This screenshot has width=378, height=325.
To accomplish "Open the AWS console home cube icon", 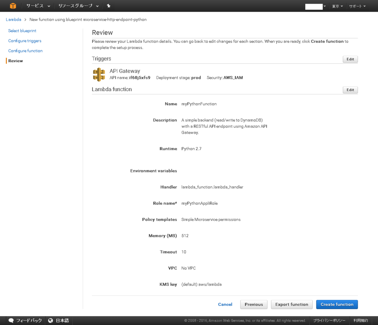I will click(x=13, y=6).
